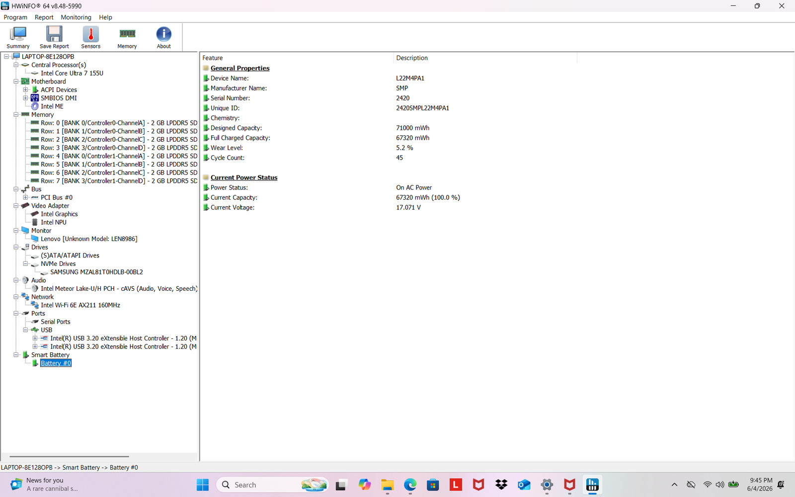Screen dimensions: 795x497
Task: Collapse the Memory branch
Action: pos(16,115)
